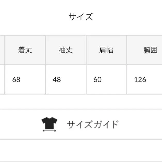Click the black T-shirt icon
The width and height of the screenshot is (162, 162).
(x=49, y=122)
